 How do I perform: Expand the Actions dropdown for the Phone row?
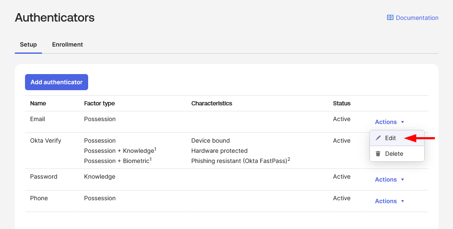tap(389, 201)
